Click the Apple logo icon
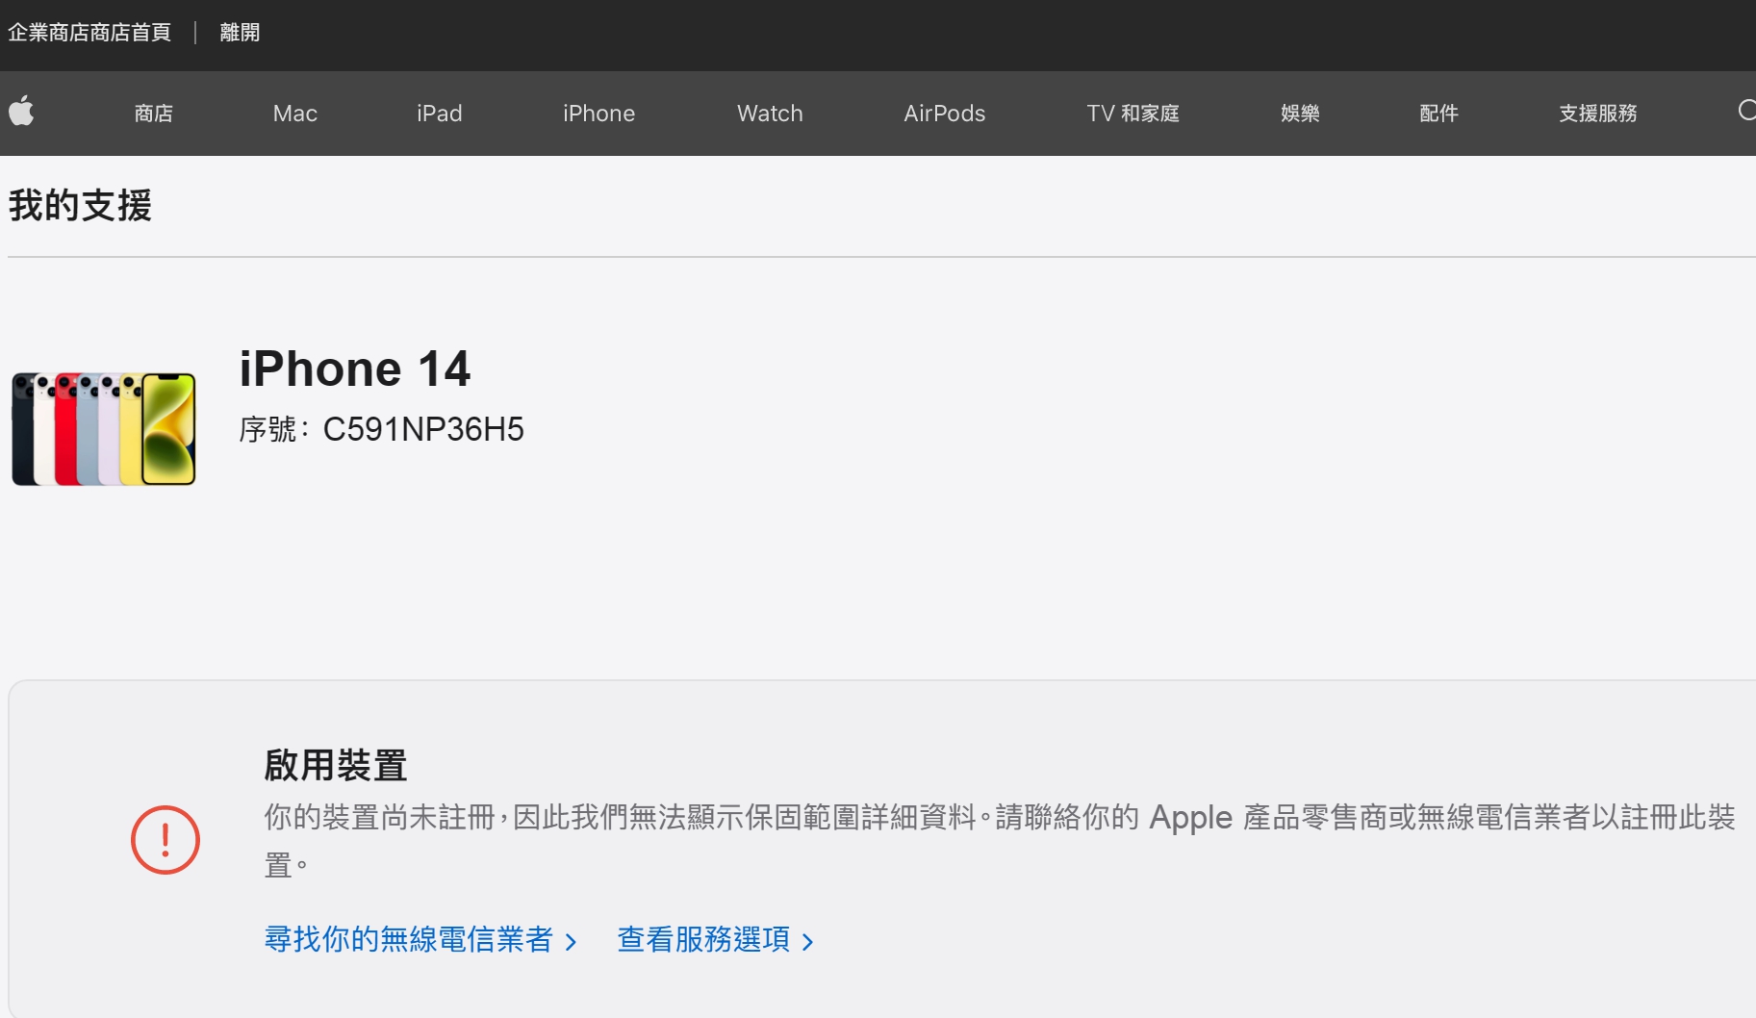 click(21, 112)
